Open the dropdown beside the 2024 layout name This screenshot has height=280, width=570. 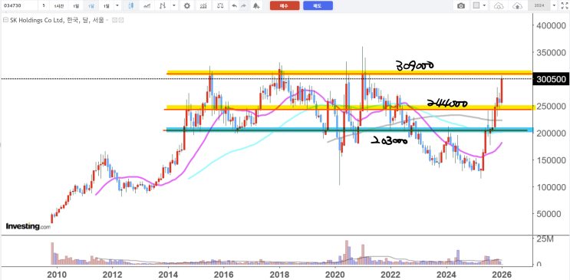coord(554,5)
